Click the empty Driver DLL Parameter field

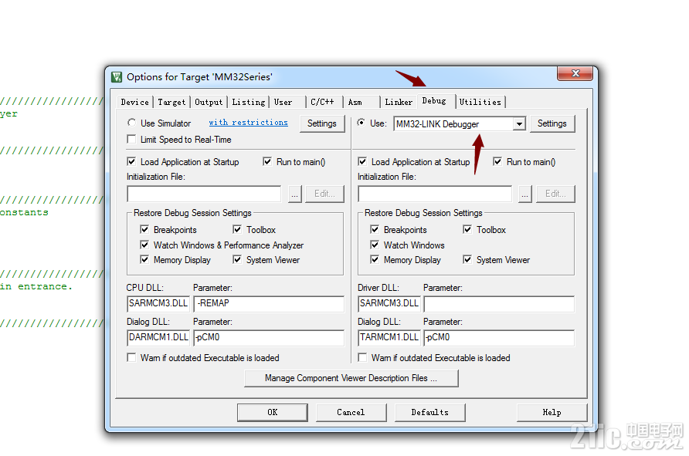coord(499,304)
